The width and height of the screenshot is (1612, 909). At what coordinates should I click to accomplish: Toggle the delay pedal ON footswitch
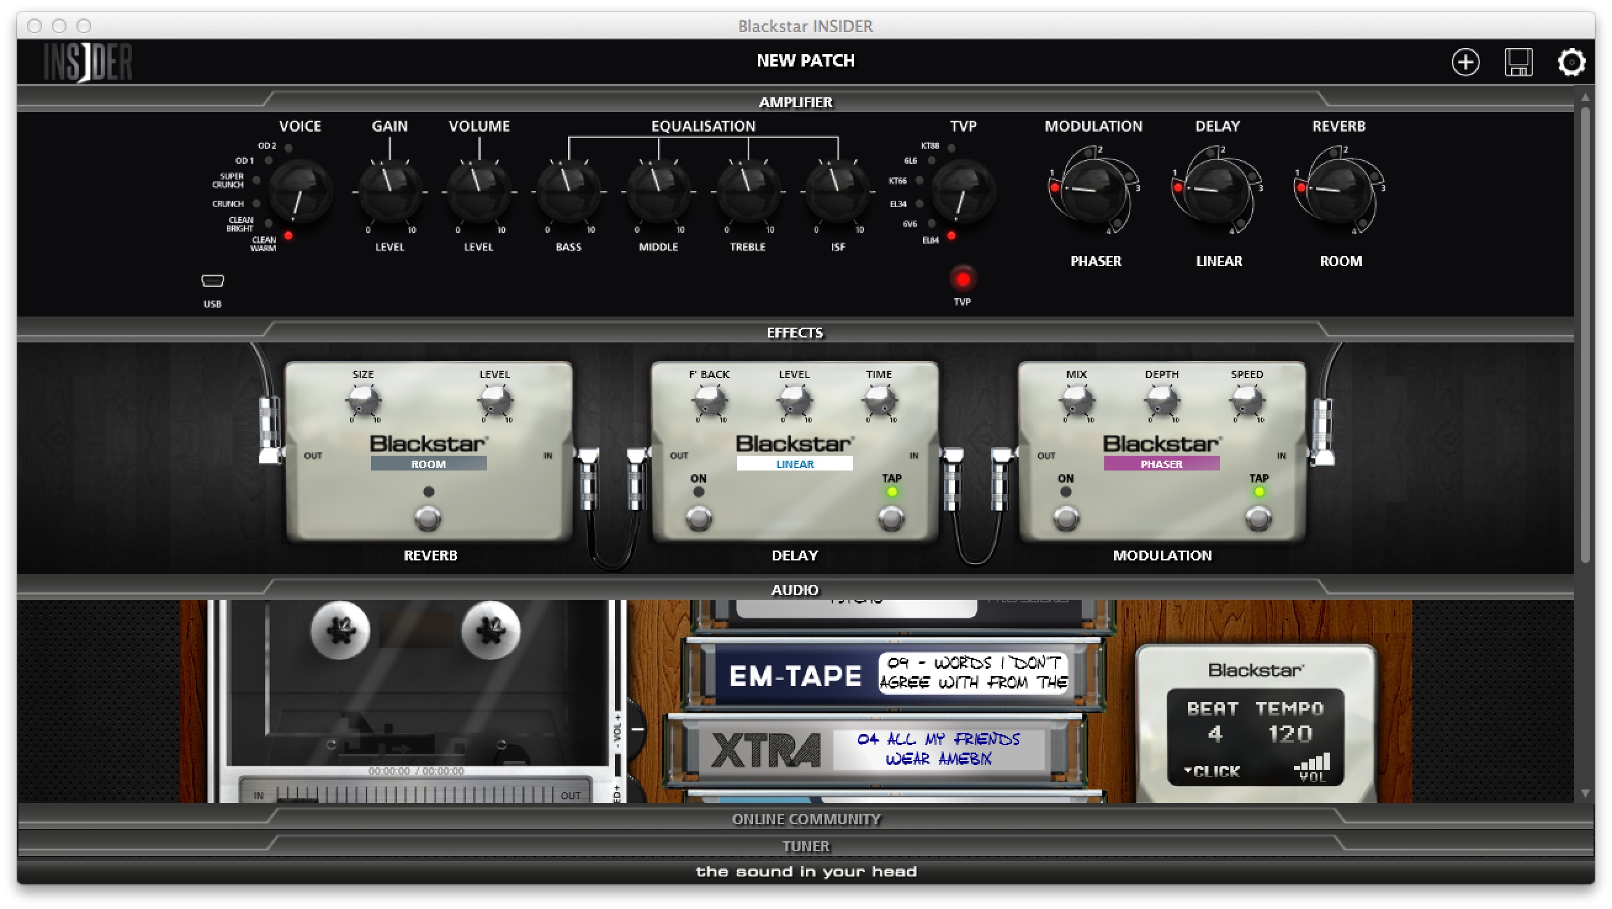coord(698,519)
